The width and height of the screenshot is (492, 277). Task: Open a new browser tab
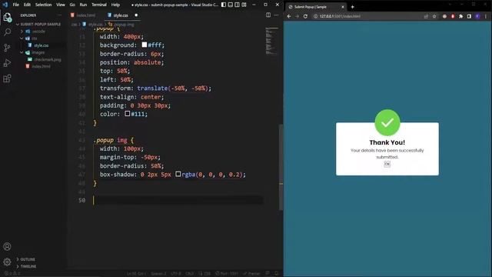(x=352, y=7)
